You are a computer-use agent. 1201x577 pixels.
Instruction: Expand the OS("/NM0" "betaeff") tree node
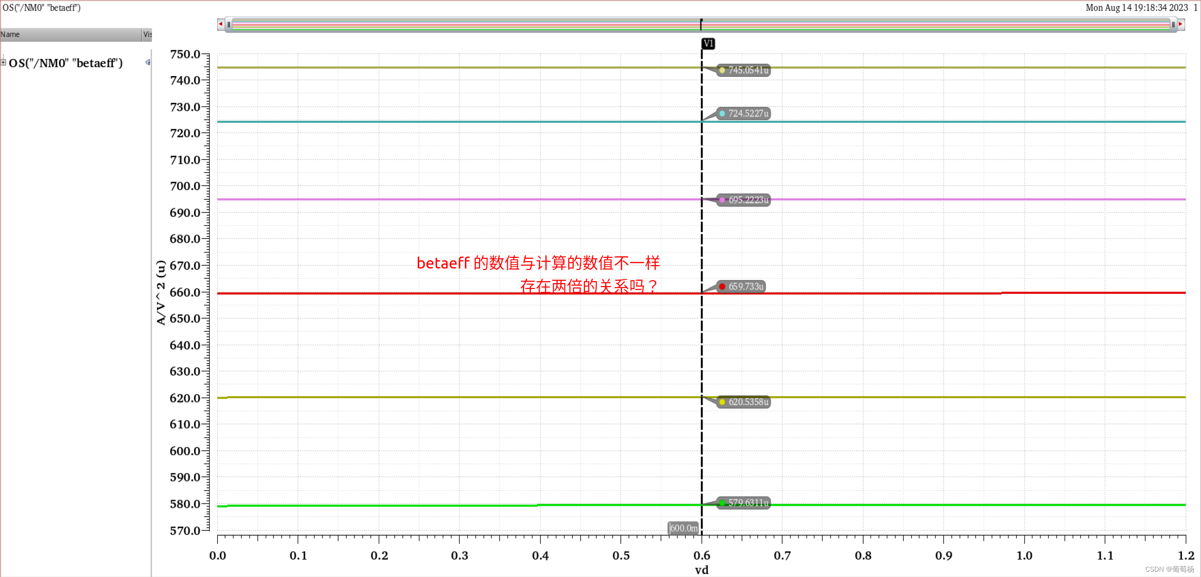pyautogui.click(x=3, y=62)
